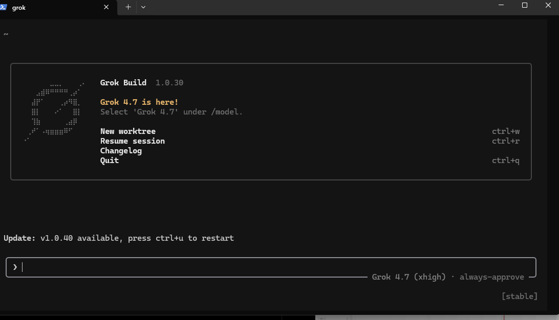The width and height of the screenshot is (559, 320).
Task: Click the ctrl+w shortcut label
Action: click(506, 131)
